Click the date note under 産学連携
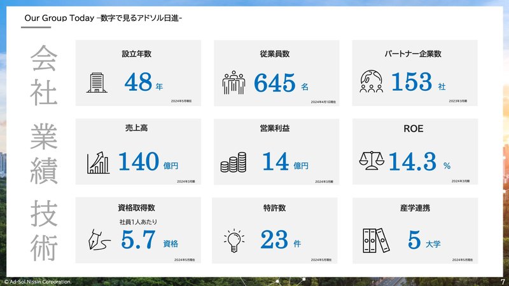 (463, 260)
